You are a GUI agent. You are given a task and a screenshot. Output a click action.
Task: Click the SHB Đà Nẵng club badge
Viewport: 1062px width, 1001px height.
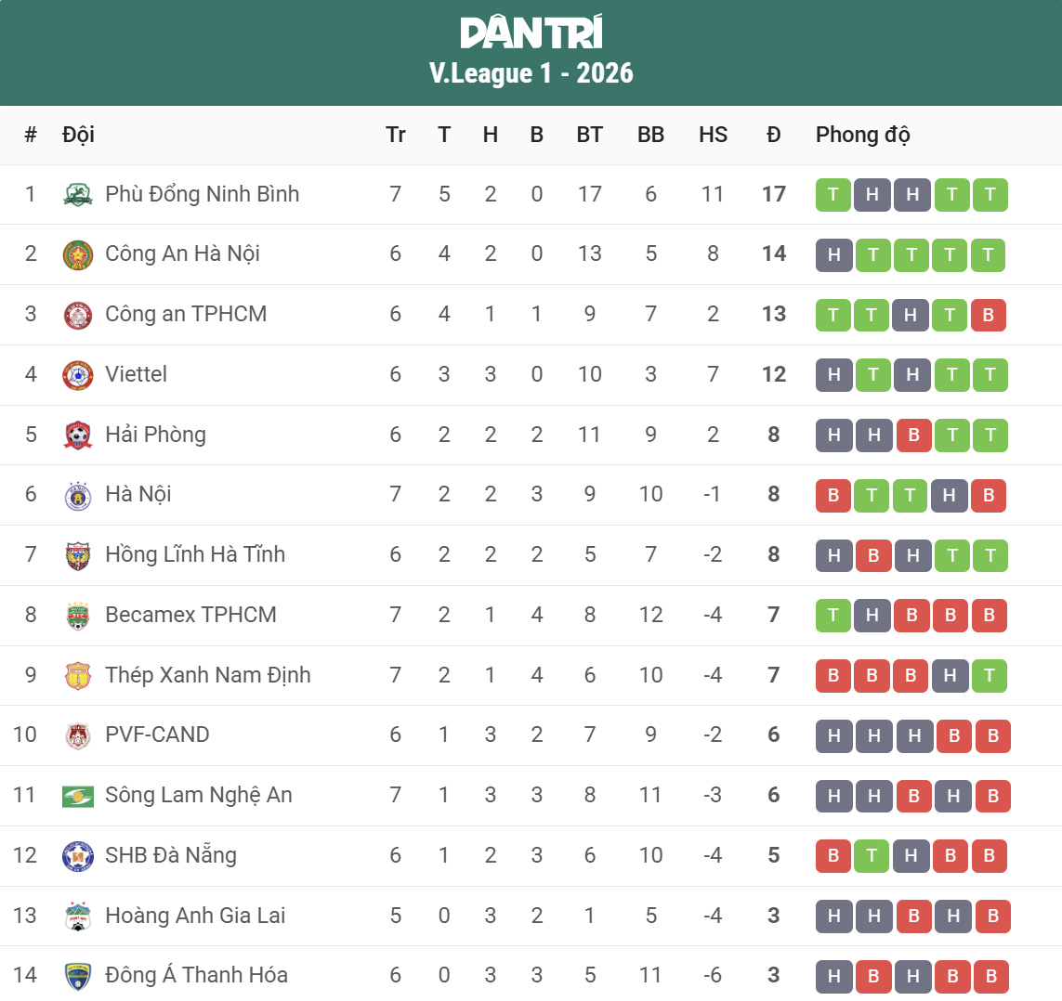78,856
